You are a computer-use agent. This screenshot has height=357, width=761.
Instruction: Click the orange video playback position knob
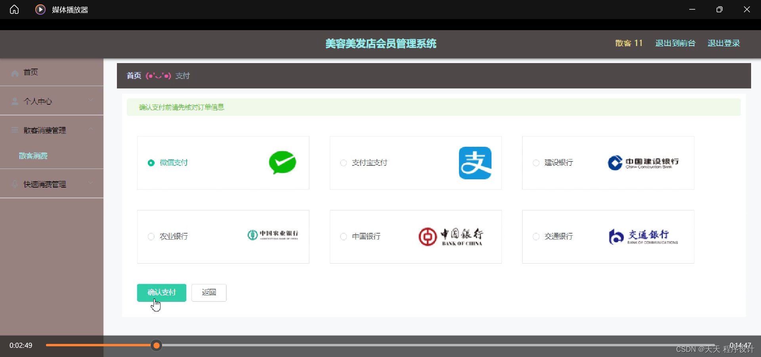[157, 345]
